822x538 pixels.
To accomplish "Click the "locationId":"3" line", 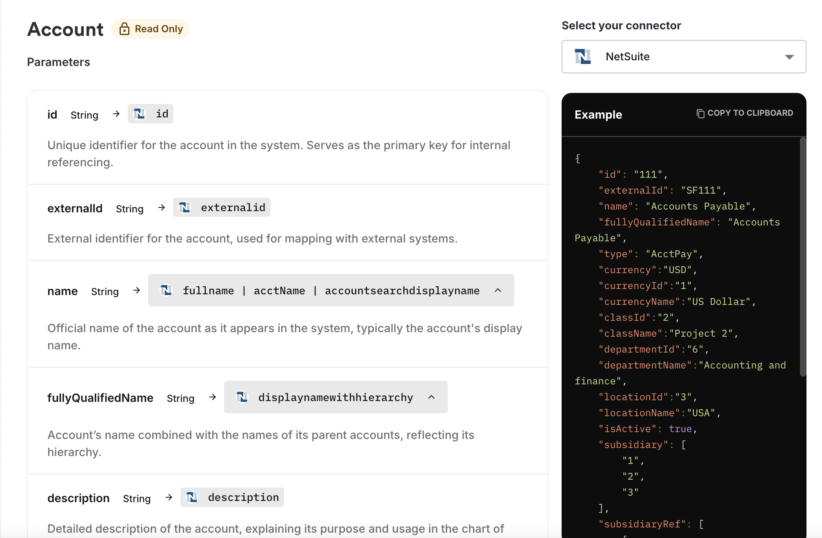I will click(648, 397).
